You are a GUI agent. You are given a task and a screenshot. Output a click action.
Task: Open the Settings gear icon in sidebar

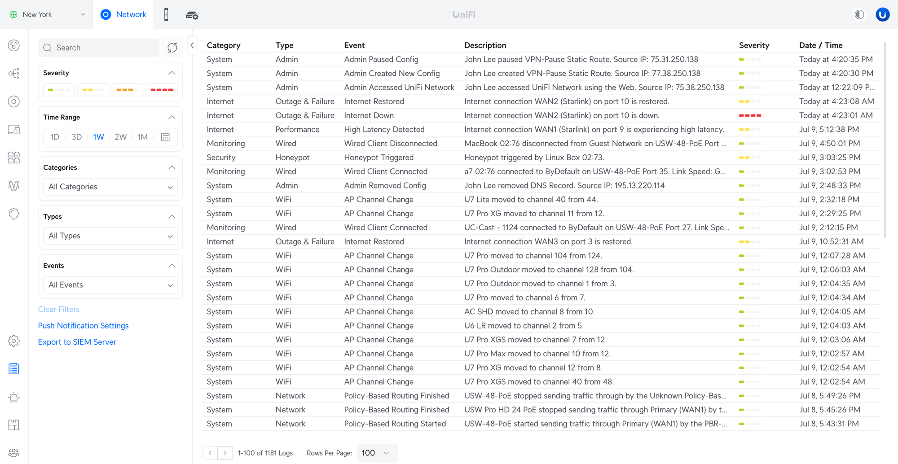[14, 341]
